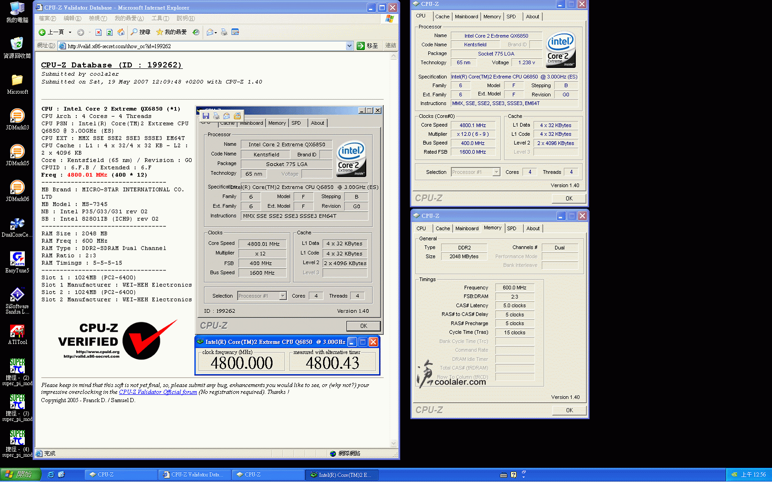Print image via image toolbar printer icon
Screen dimensions: 772x482
point(216,116)
